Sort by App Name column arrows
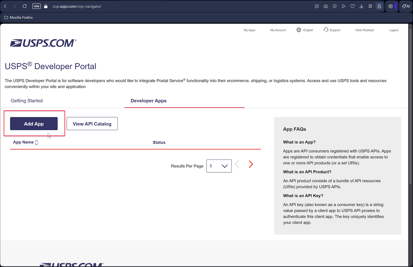This screenshot has width=413, height=267. tap(36, 142)
